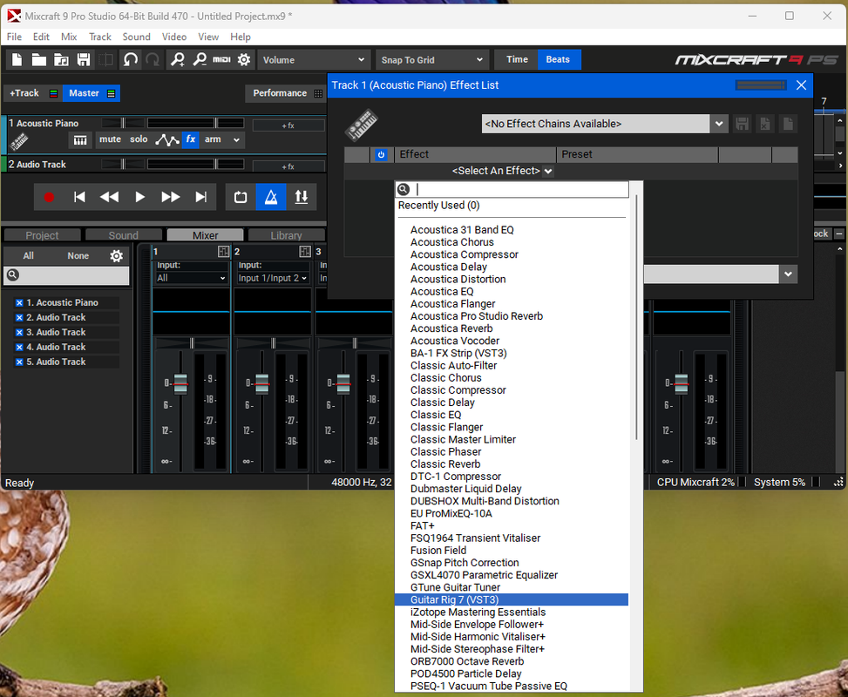Switch to the Sound tab
The height and width of the screenshot is (697, 848).
pyautogui.click(x=123, y=235)
